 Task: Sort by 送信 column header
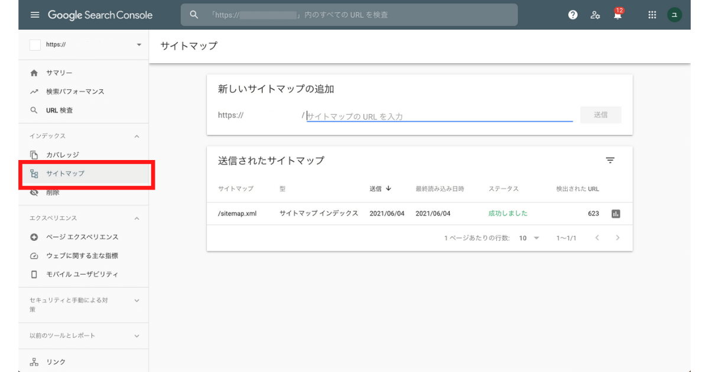click(380, 189)
